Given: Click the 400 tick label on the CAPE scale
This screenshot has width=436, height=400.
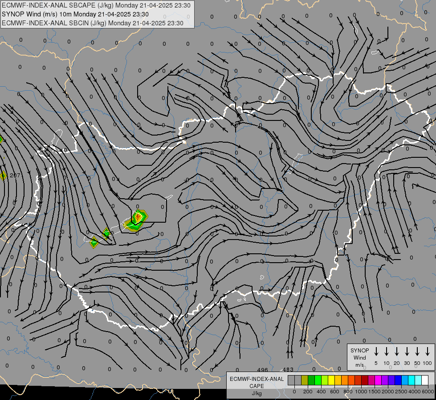Looking at the screenshot, I should (321, 392).
